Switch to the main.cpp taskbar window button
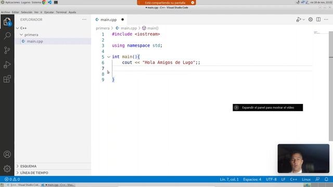The height and width of the screenshot is (187, 333). (59, 185)
